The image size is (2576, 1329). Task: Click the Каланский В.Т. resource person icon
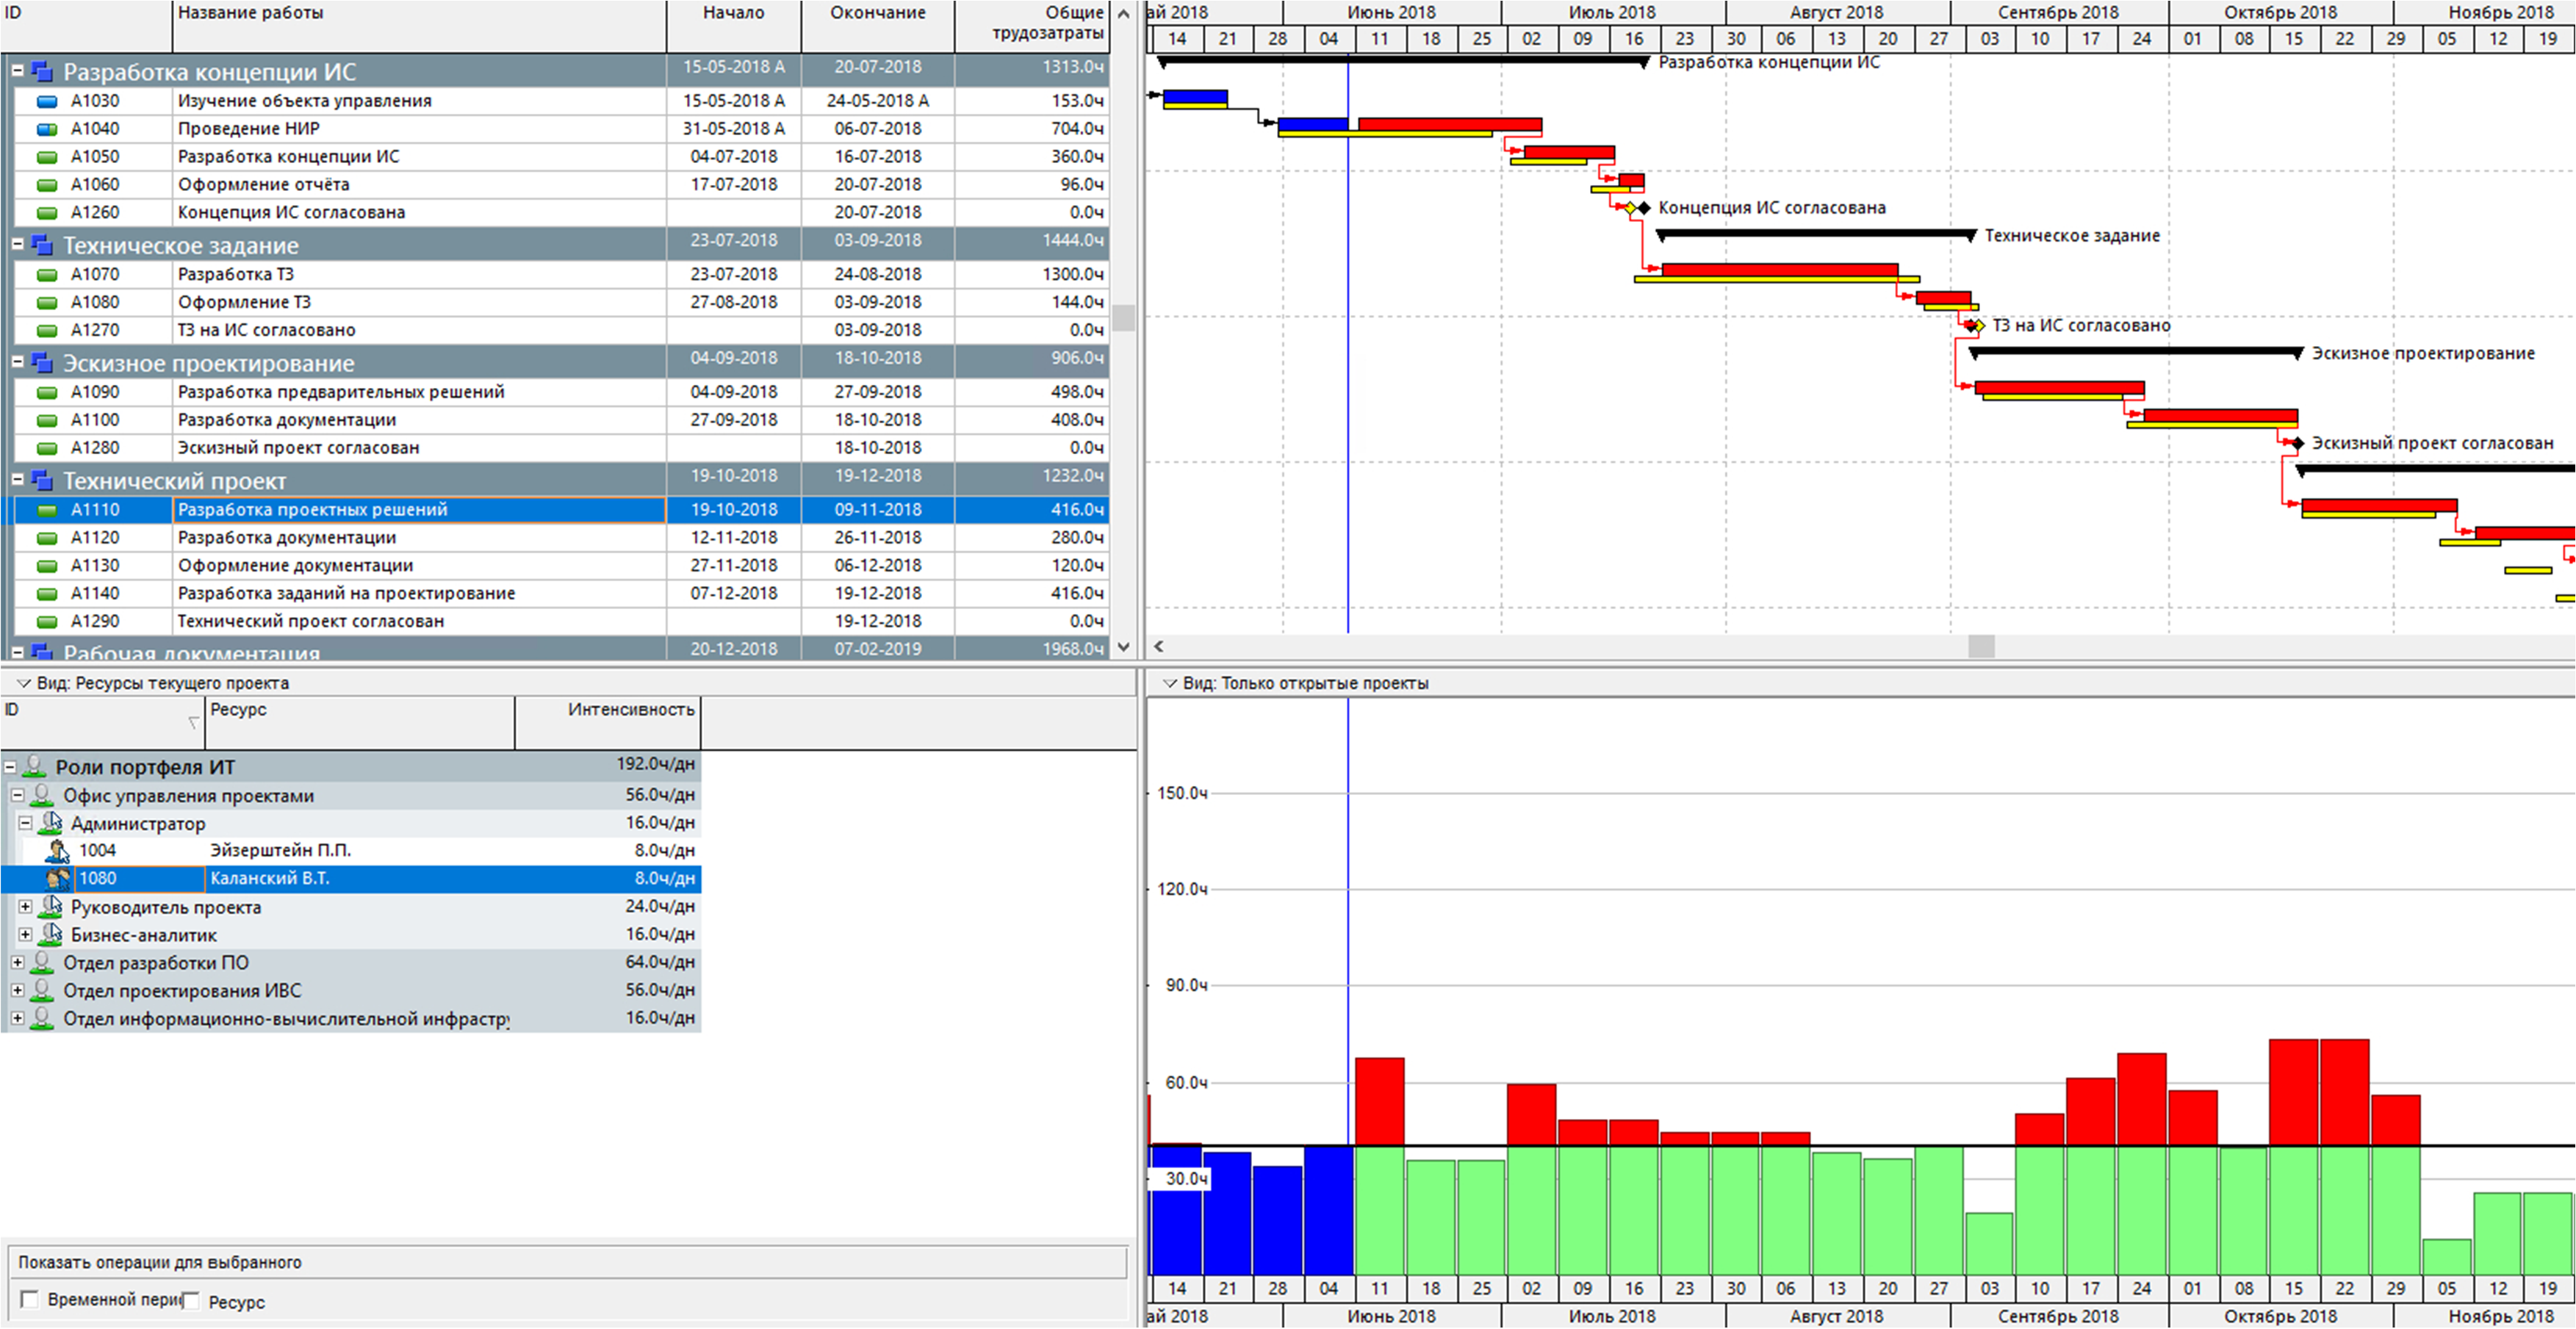pyautogui.click(x=58, y=878)
